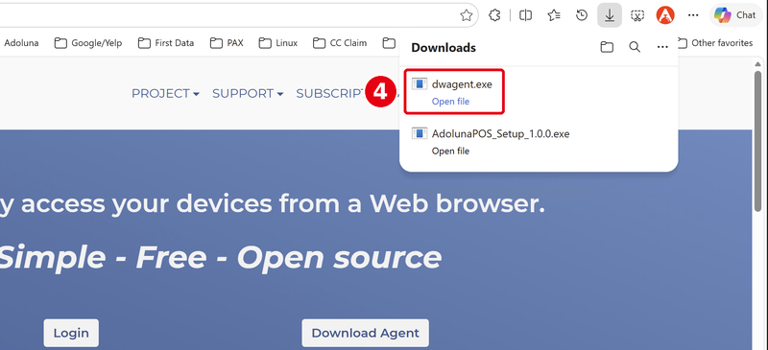Viewport: 768px width, 350px height.
Task: Click the Download Agent button
Action: pyautogui.click(x=365, y=333)
